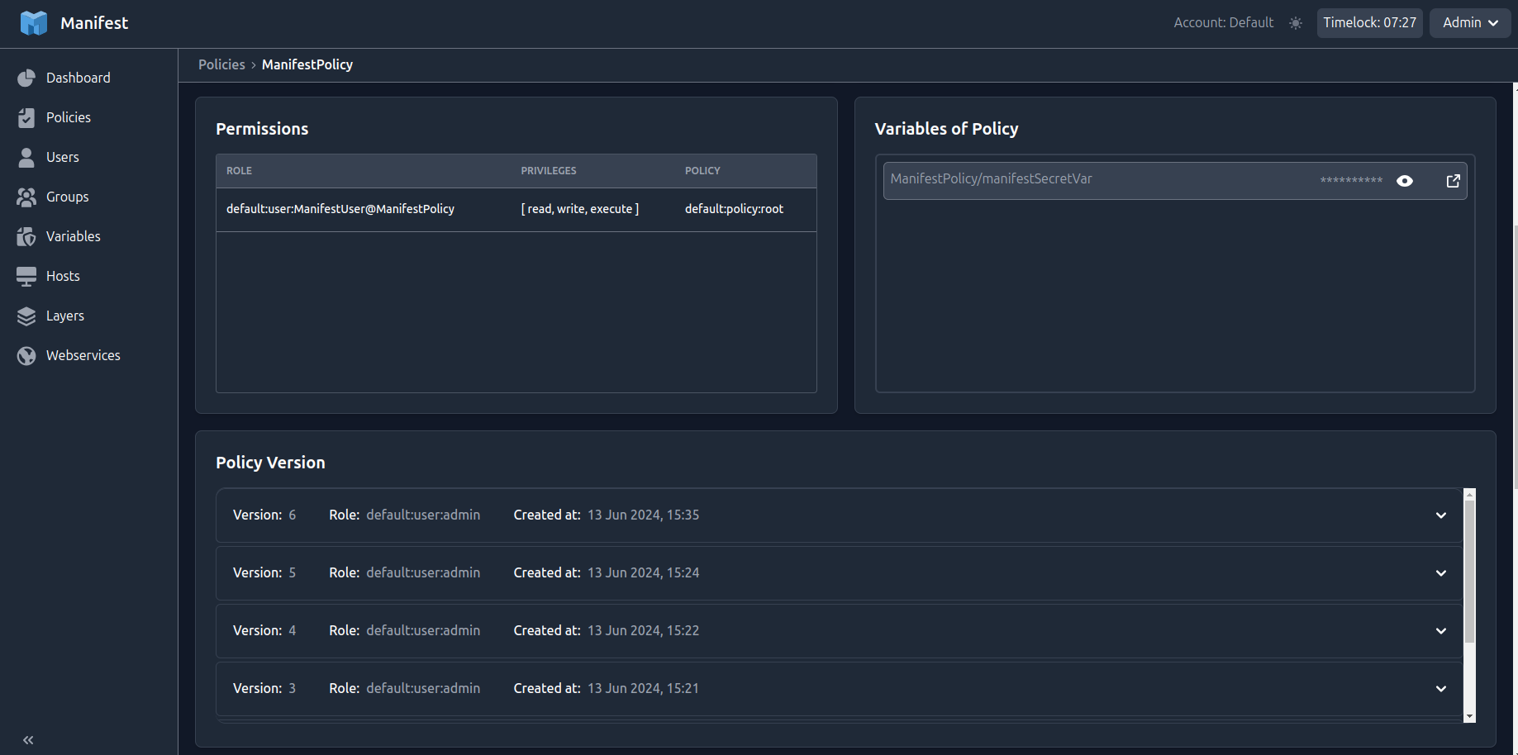Image resolution: width=1518 pixels, height=755 pixels.
Task: Click the Permissions heading
Action: point(262,129)
